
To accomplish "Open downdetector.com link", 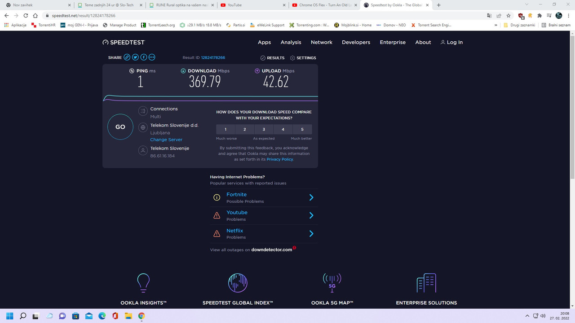I will click(x=272, y=249).
